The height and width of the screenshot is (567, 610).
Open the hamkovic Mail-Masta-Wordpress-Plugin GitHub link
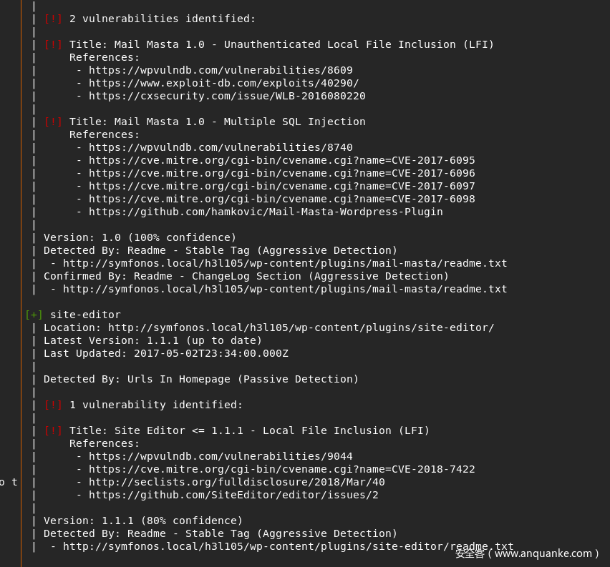266,212
